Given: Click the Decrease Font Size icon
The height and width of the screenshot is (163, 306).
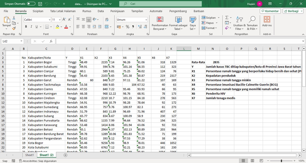Looking at the screenshot, I should coord(69,19).
